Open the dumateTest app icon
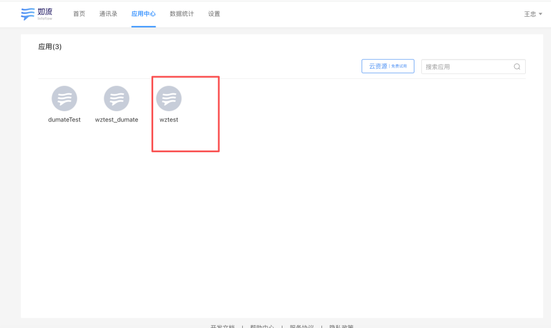This screenshot has width=551, height=328. [x=64, y=98]
